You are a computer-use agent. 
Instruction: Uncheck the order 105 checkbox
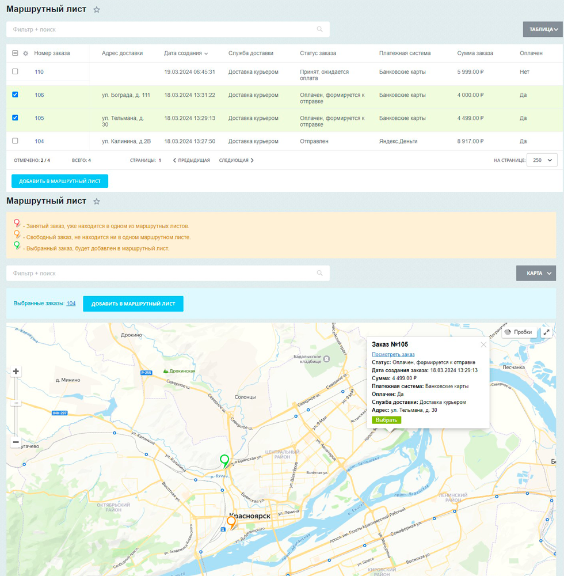pyautogui.click(x=15, y=118)
